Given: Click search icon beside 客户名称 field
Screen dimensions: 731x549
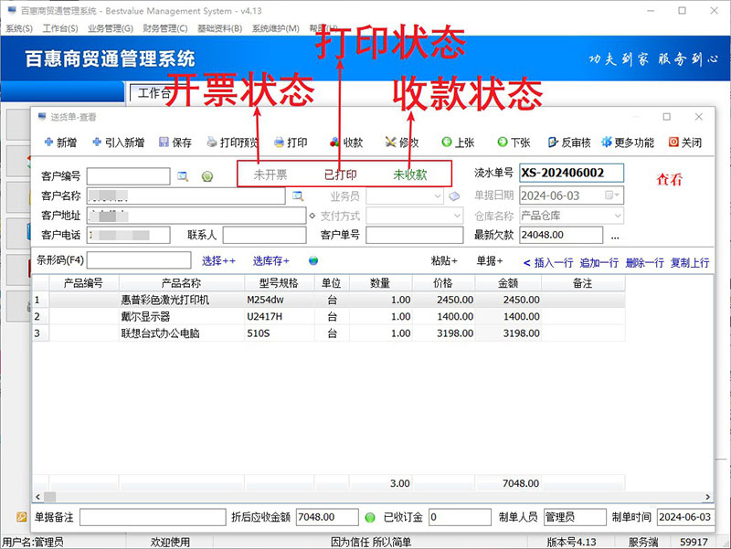Looking at the screenshot, I should 298,195.
